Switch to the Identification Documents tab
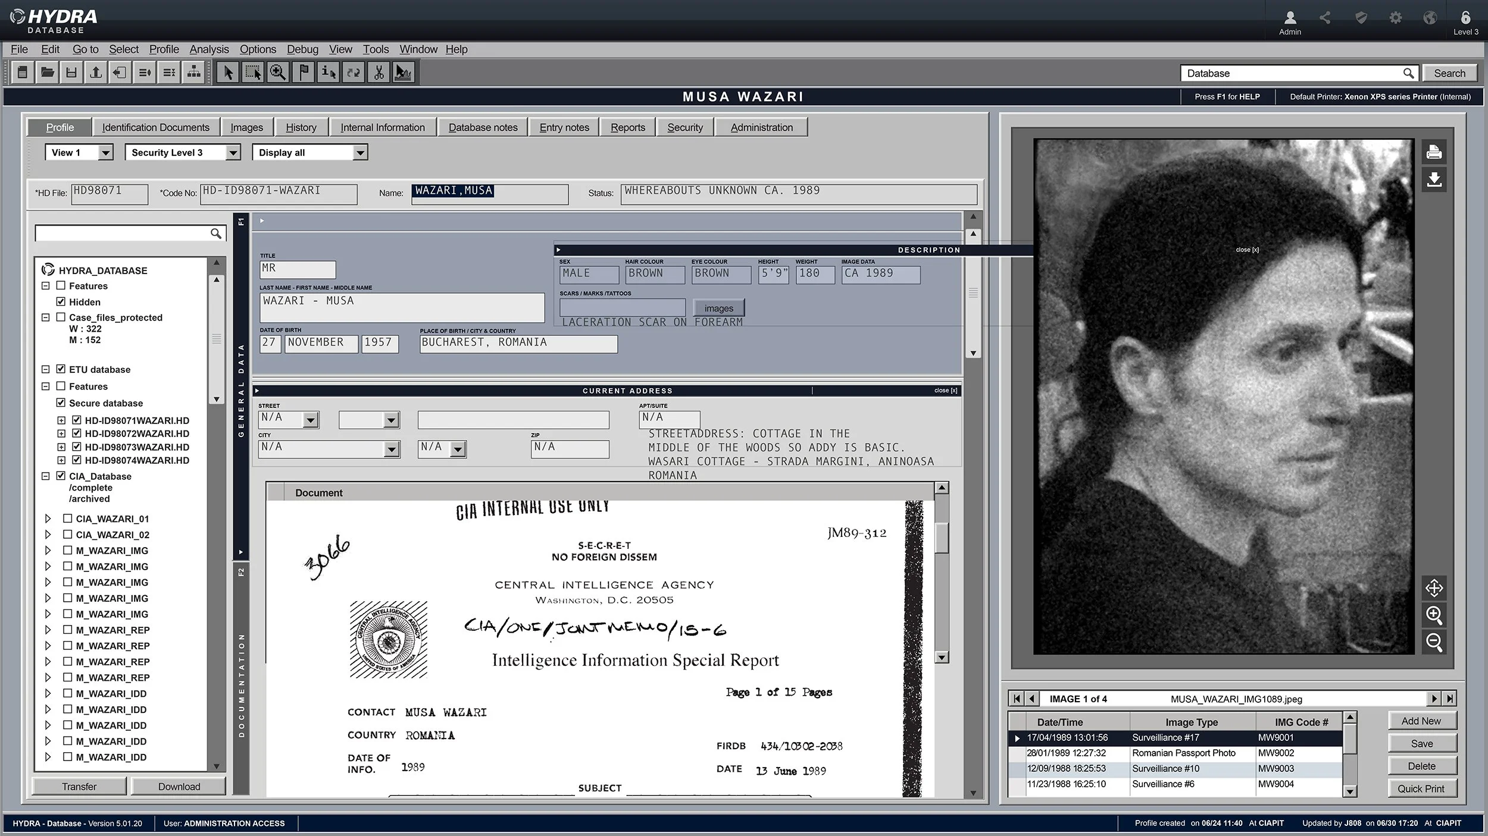This screenshot has height=836, width=1488. tap(156, 127)
